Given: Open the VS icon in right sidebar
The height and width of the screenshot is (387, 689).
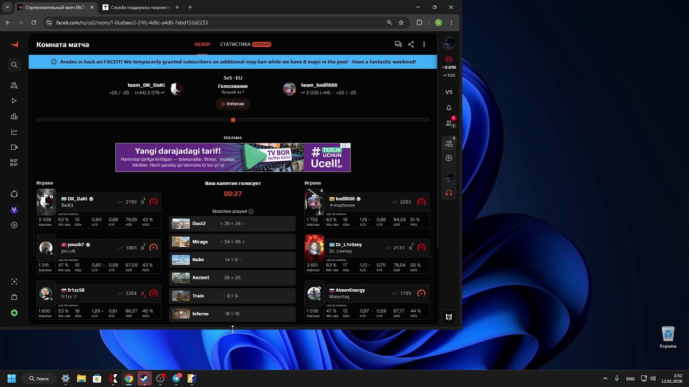Looking at the screenshot, I should pyautogui.click(x=449, y=92).
